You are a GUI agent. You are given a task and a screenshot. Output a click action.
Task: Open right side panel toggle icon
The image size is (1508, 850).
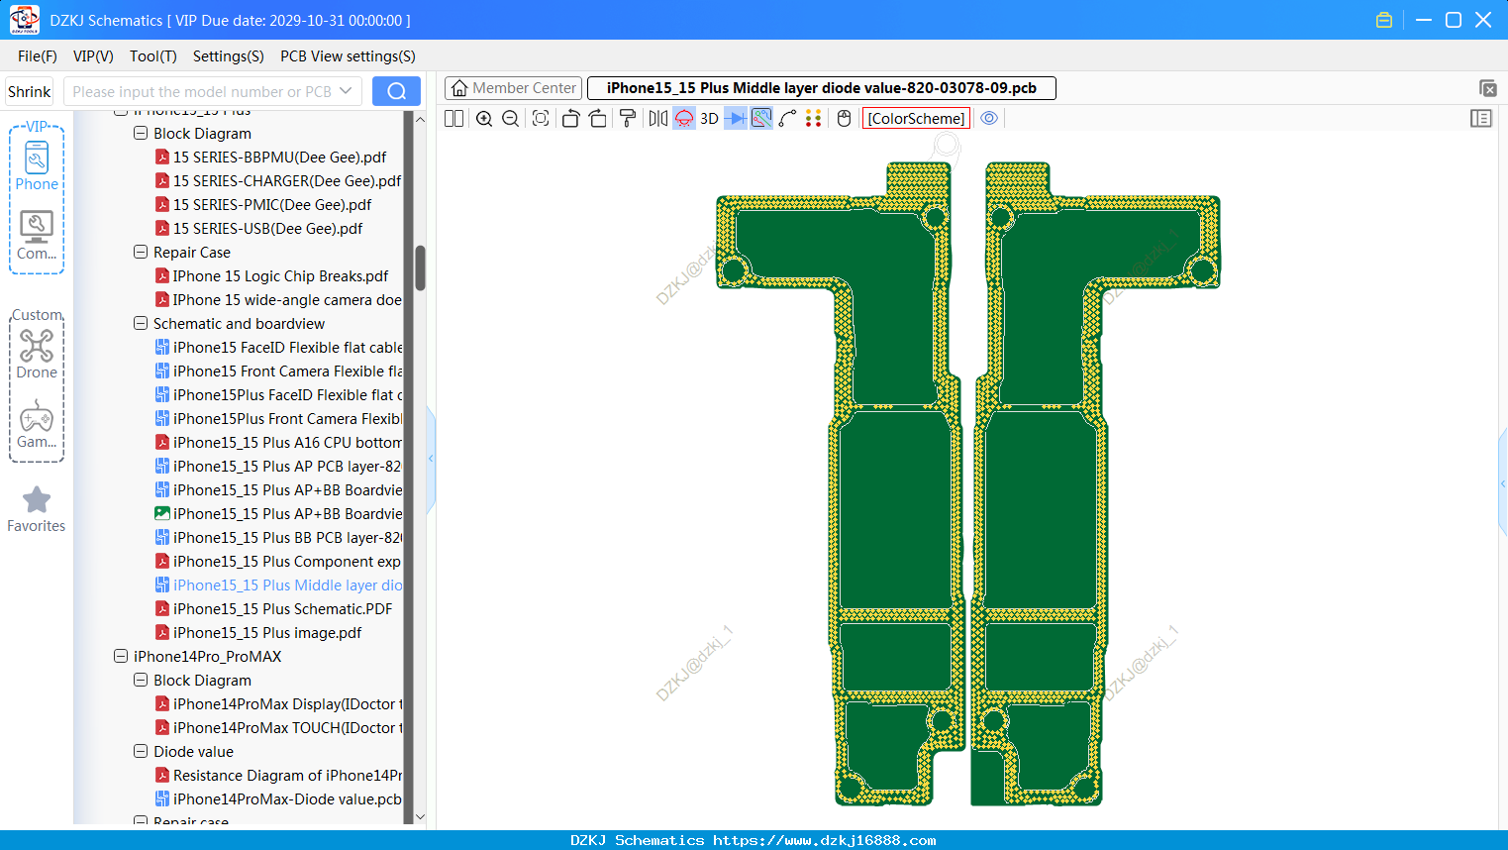[1481, 118]
